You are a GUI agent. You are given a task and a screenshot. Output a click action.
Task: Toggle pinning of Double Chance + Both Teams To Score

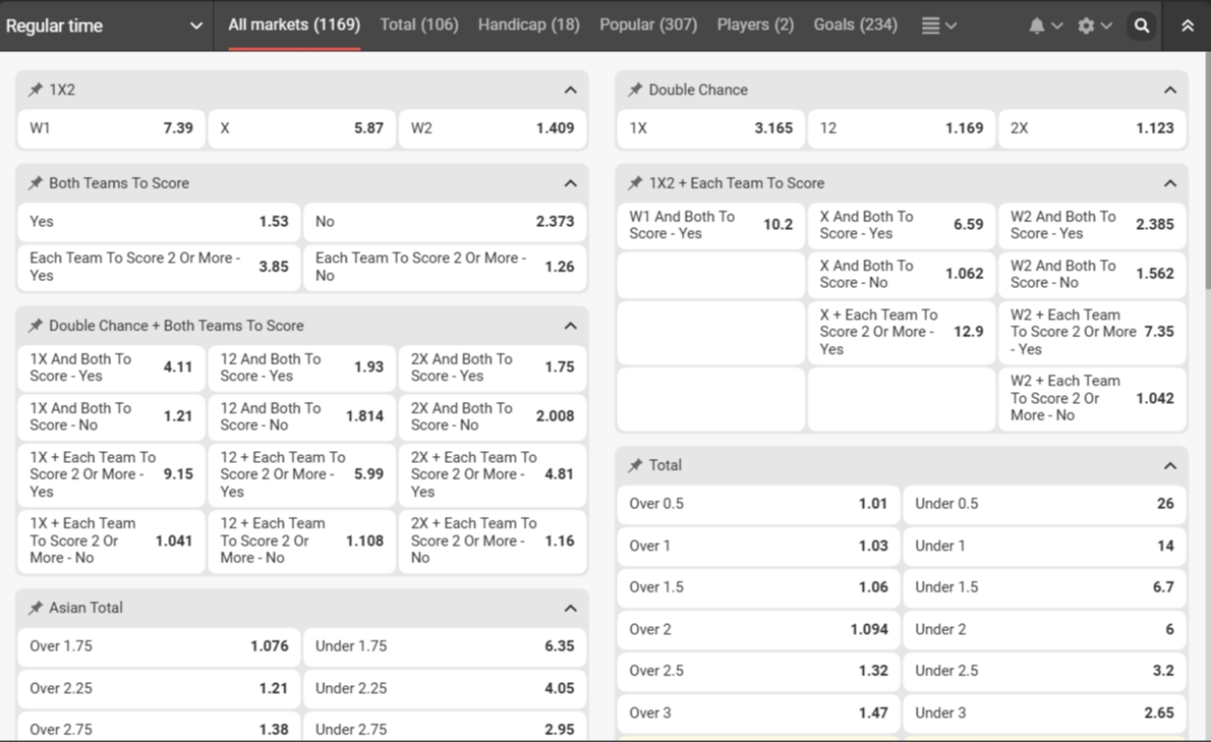34,326
